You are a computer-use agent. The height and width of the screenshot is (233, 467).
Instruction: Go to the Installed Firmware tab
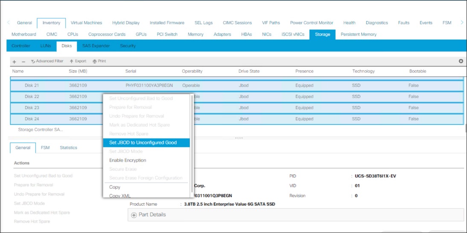pyautogui.click(x=167, y=23)
